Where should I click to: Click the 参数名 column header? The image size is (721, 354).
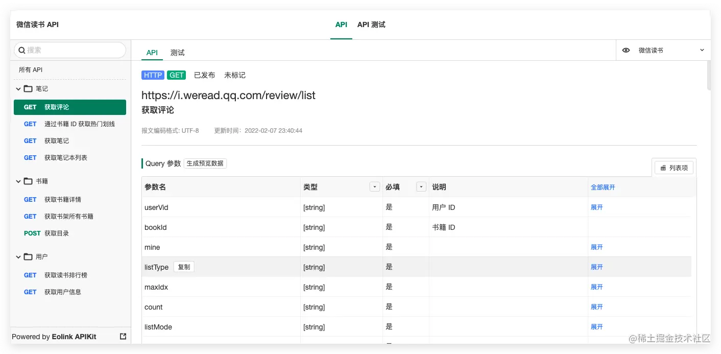[155, 187]
